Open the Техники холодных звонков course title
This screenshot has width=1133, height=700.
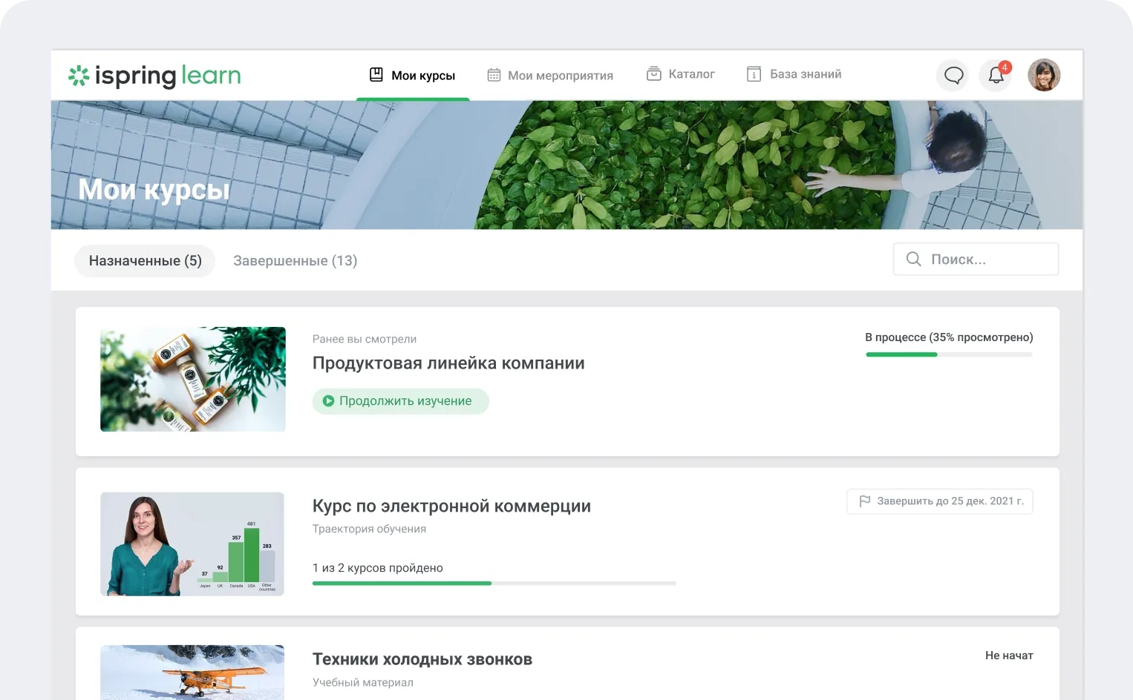pyautogui.click(x=422, y=659)
